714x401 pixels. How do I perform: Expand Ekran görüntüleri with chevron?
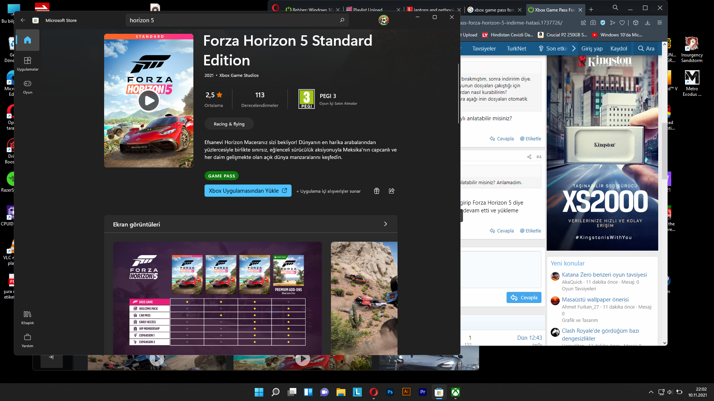[x=385, y=224]
